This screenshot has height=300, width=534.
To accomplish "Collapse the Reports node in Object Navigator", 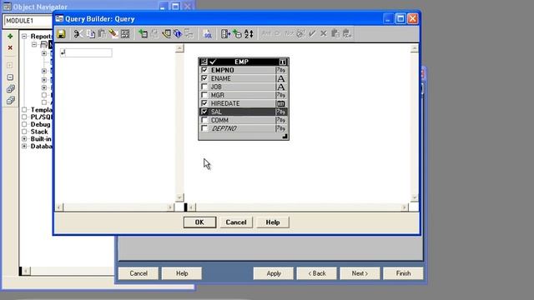I will click(x=24, y=36).
